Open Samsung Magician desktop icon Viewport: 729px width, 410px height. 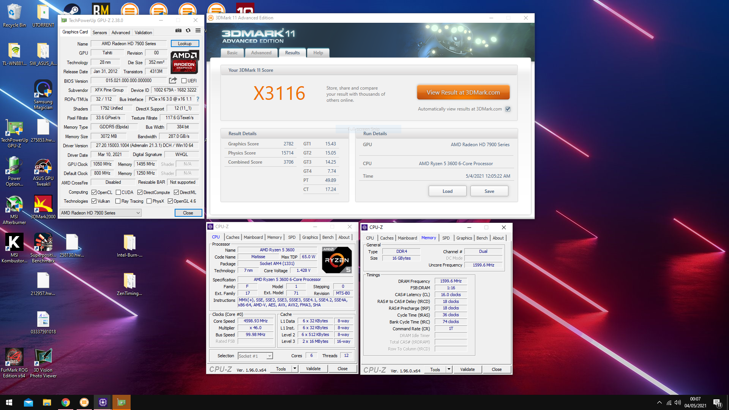43,95
